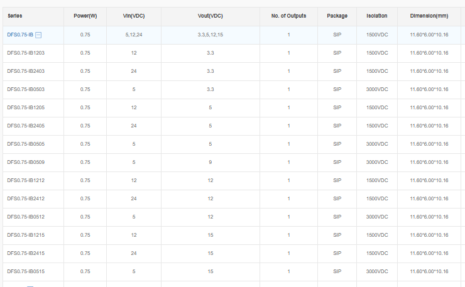Click the Series column header
Viewport: 465px width, 287px height.
[x=15, y=16]
